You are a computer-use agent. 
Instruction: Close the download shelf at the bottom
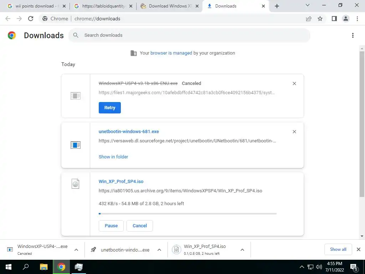pos(359,249)
